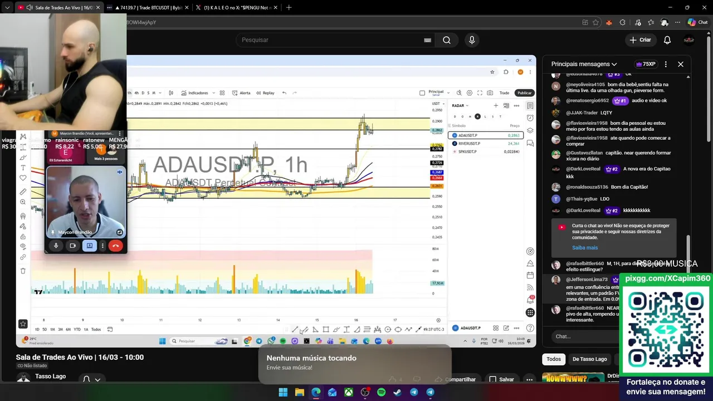Viewport: 713px width, 401px height.
Task: Select the 4h timeframe
Action: click(x=136, y=93)
